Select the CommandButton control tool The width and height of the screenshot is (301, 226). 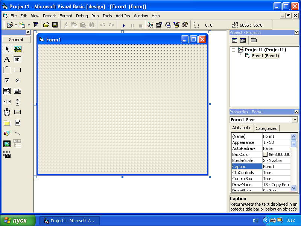[x=17, y=70]
